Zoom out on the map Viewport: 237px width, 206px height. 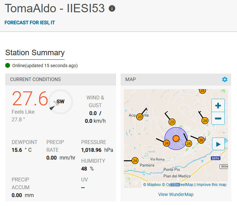pos(218,118)
